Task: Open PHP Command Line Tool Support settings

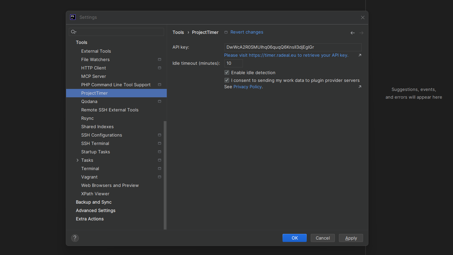Action: pyautogui.click(x=116, y=85)
